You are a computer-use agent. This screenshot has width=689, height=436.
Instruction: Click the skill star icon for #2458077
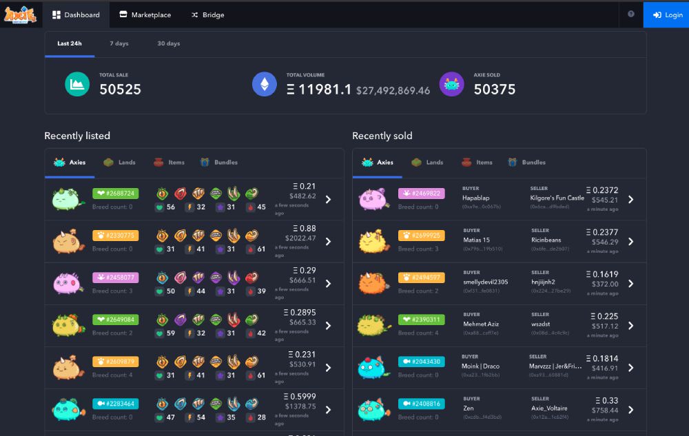(x=220, y=291)
